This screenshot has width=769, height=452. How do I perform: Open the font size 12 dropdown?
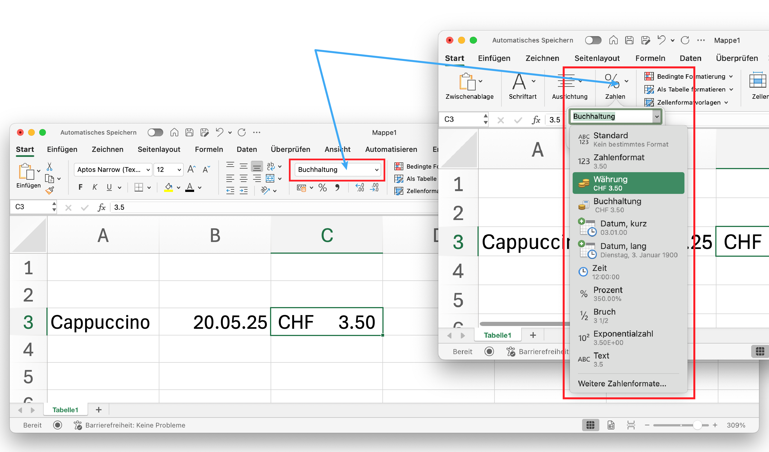(179, 170)
